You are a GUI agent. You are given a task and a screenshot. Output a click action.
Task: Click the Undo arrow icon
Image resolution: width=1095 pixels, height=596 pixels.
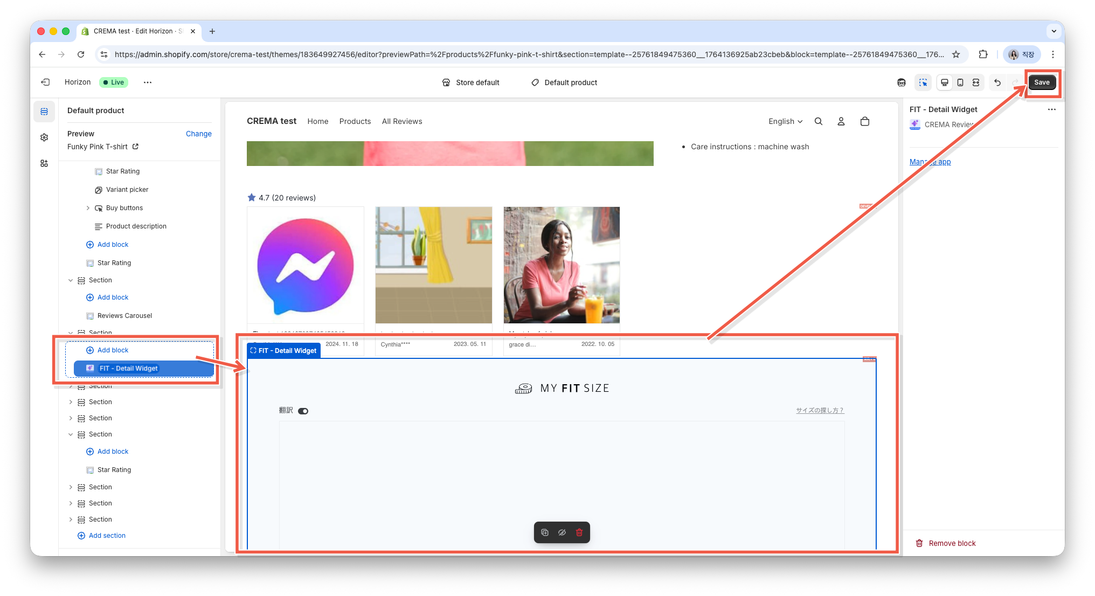(x=997, y=82)
